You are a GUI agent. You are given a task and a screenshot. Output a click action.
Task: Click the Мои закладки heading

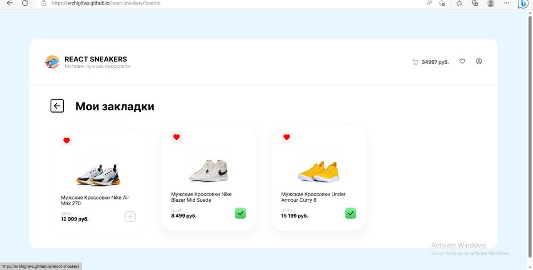point(115,106)
